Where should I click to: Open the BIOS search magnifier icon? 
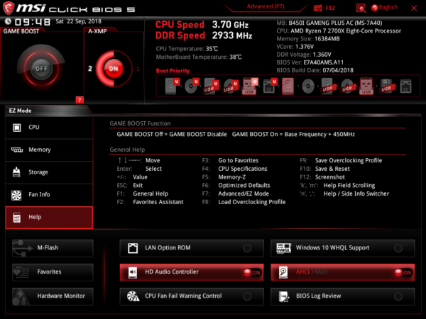click(x=361, y=8)
